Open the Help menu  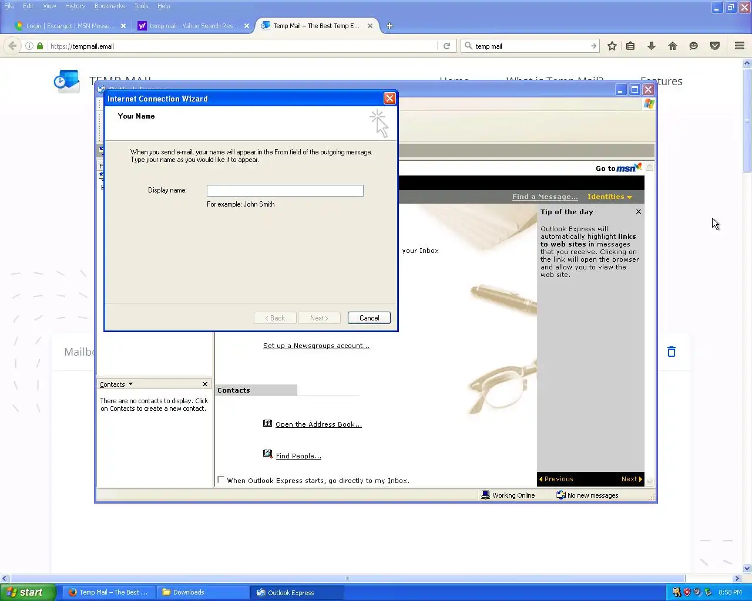(163, 6)
